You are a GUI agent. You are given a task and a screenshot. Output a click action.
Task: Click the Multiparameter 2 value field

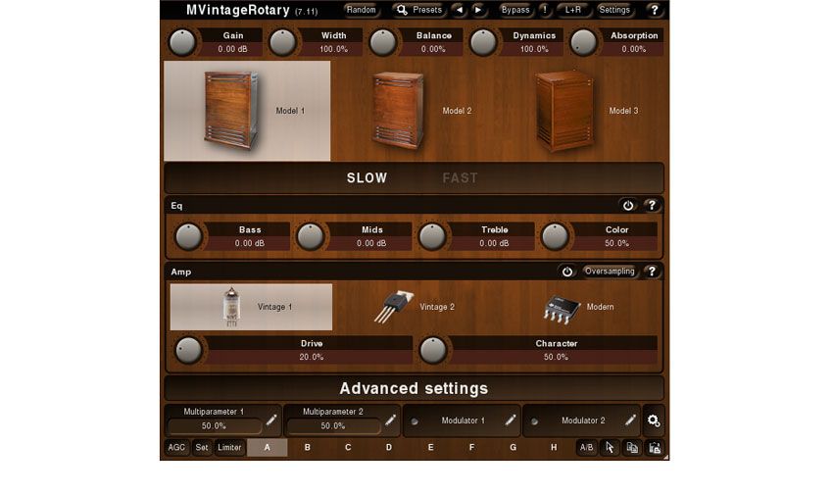(x=333, y=426)
